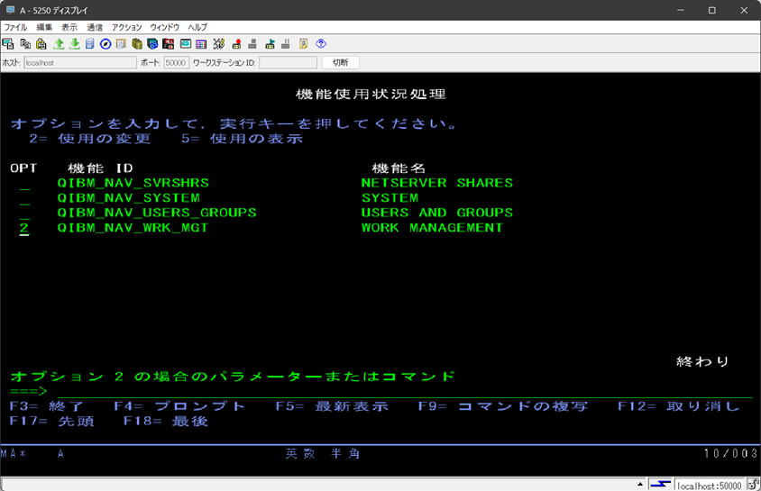Click the green down-arrow download icon
The width and height of the screenshot is (761, 491).
pos(74,43)
